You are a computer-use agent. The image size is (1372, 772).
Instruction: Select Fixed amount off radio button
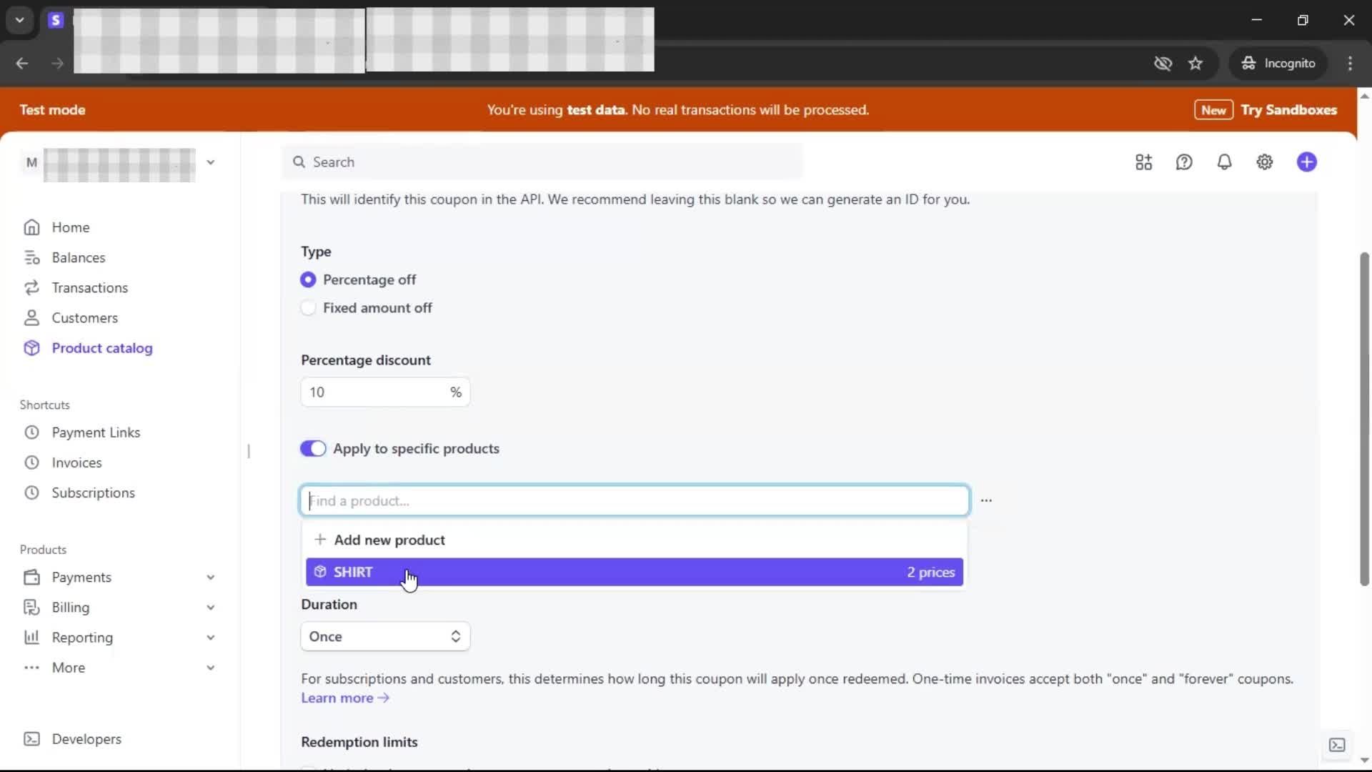[x=308, y=308]
